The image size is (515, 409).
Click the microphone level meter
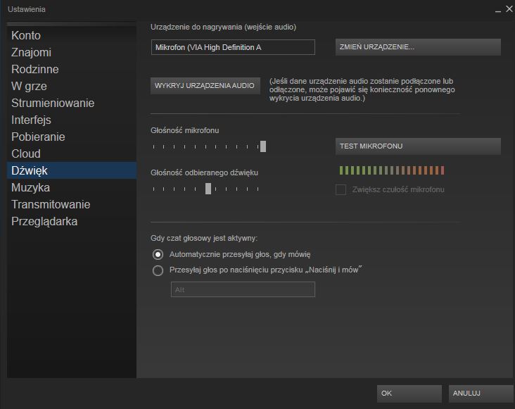point(391,170)
